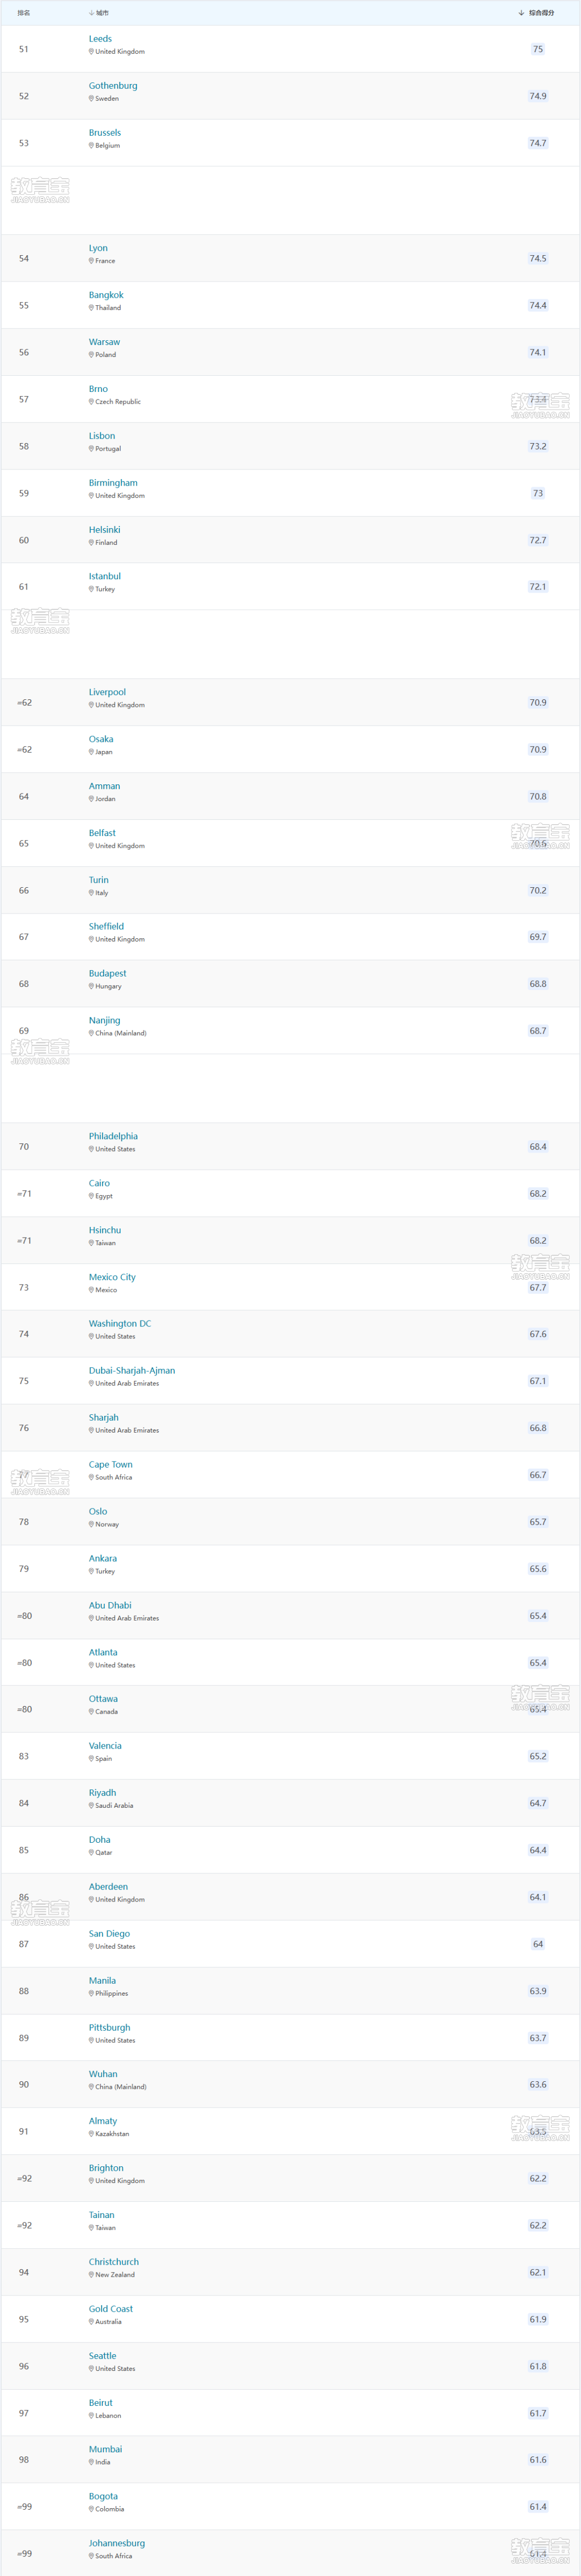Click Lyon's 74.5 score badge
This screenshot has width=581, height=2576.
538,258
